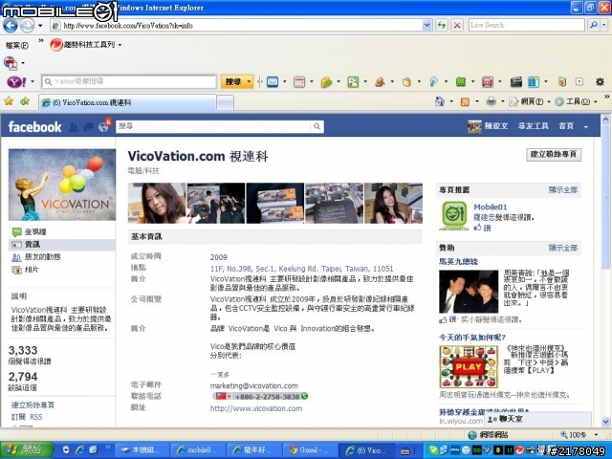Click the Yahoo toolbar car icon
This screenshot has height=459, width=612.
point(487,81)
